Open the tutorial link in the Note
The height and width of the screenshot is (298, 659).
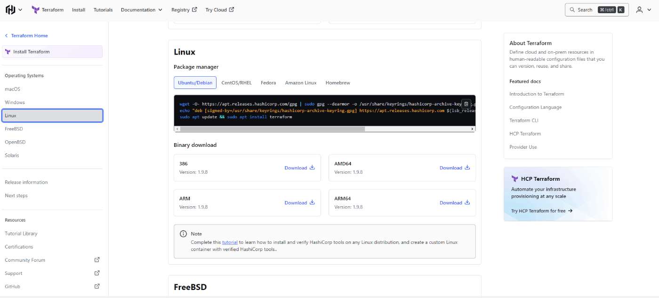pos(230,242)
